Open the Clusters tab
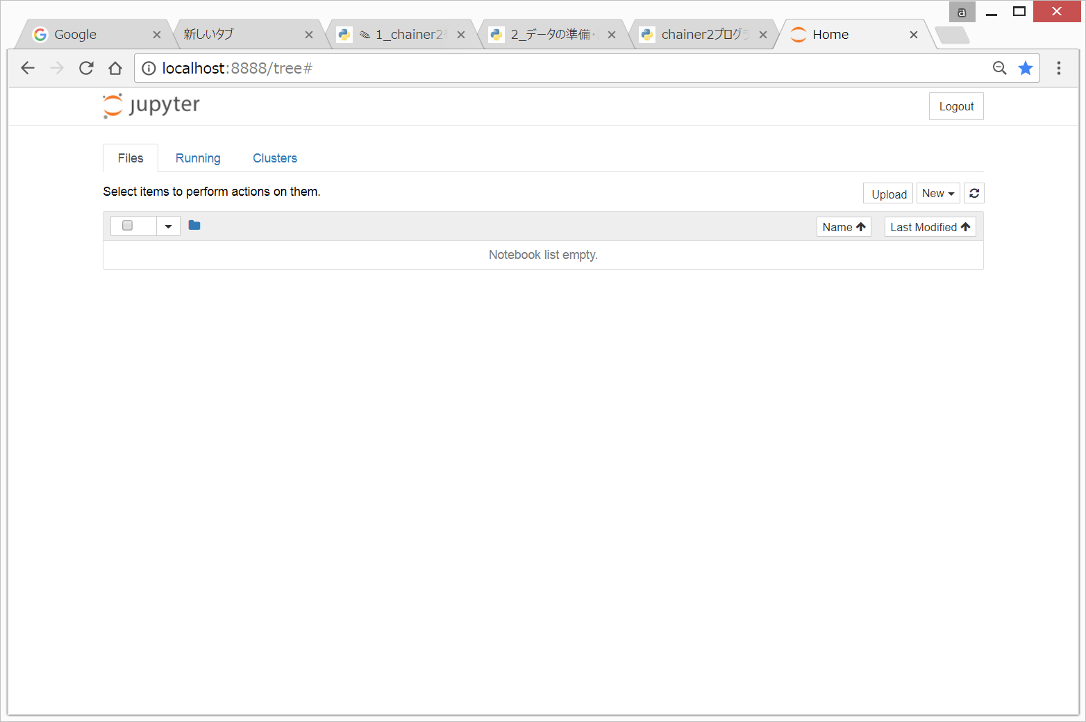Screen dimensions: 1086x722 (x=274, y=158)
